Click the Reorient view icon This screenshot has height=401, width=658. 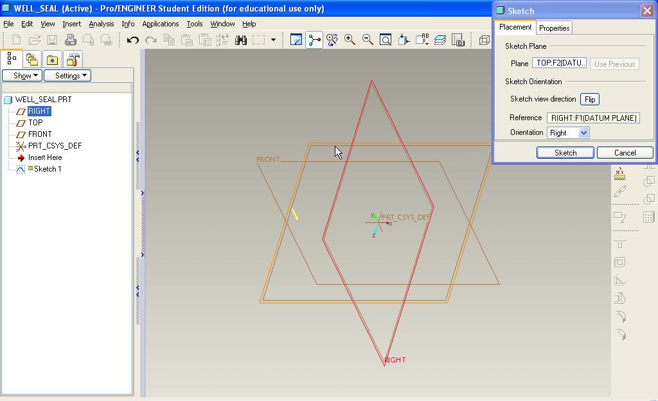point(404,40)
